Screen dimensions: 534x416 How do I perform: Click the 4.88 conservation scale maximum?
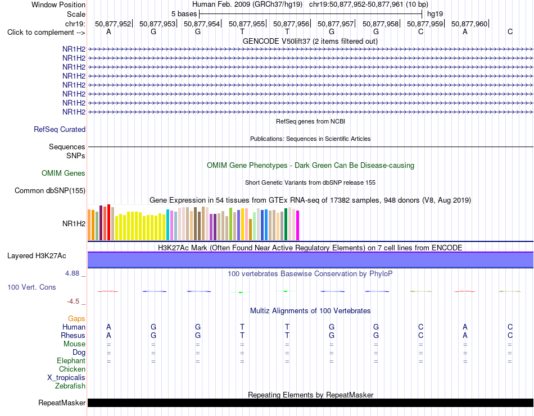pyautogui.click(x=72, y=273)
